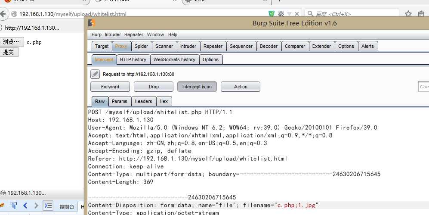
Task: Click the blue left chevron in developer toolbar
Action: 25,205
